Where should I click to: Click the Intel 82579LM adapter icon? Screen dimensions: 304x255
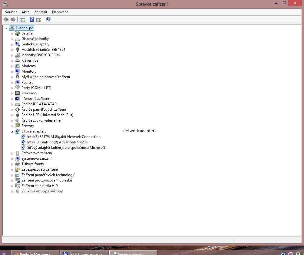coord(23,137)
